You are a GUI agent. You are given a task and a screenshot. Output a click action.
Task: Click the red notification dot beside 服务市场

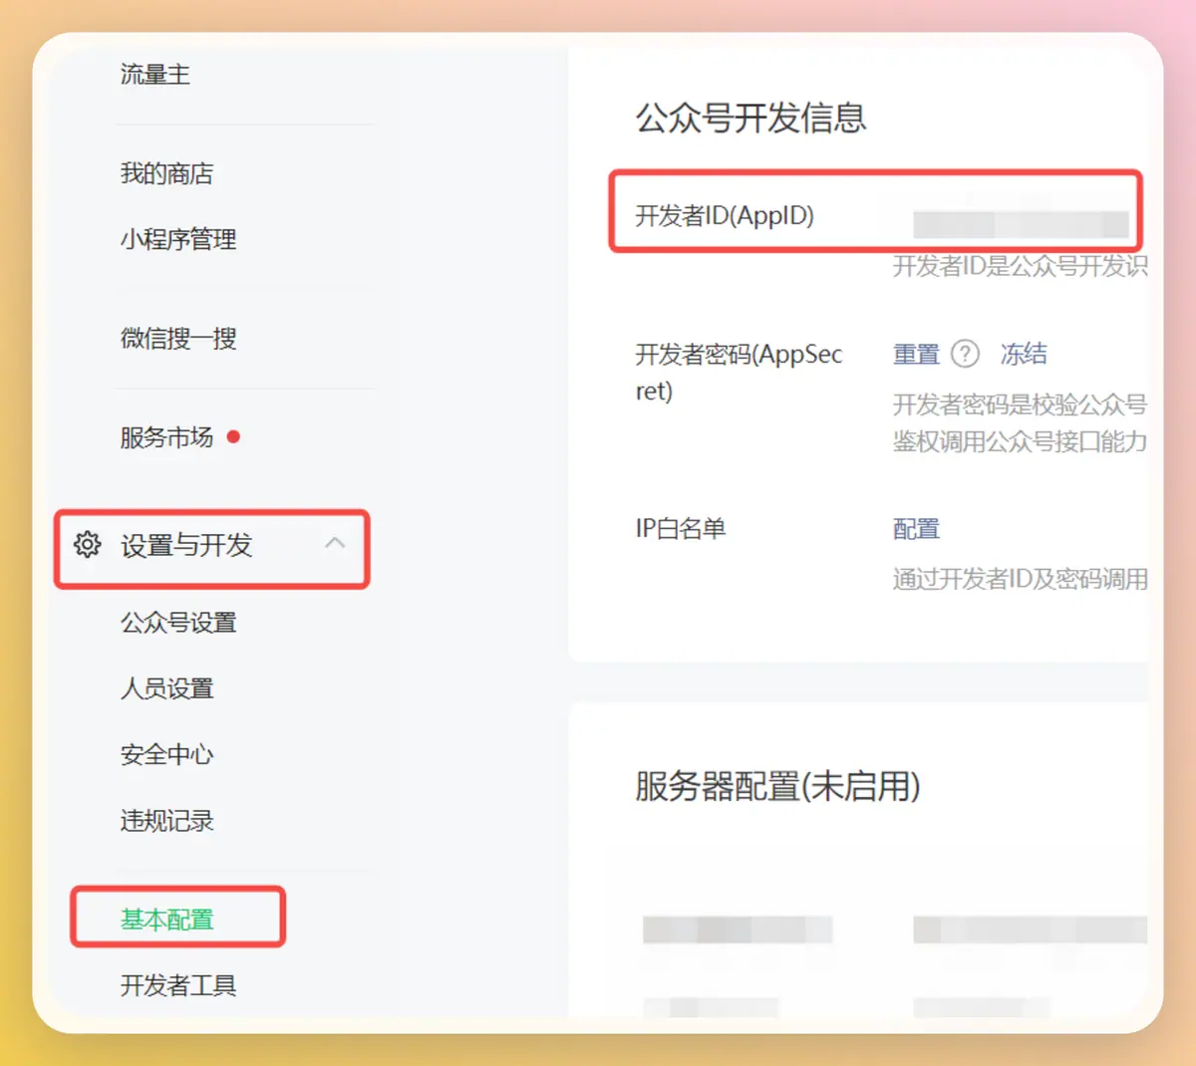pyautogui.click(x=233, y=436)
